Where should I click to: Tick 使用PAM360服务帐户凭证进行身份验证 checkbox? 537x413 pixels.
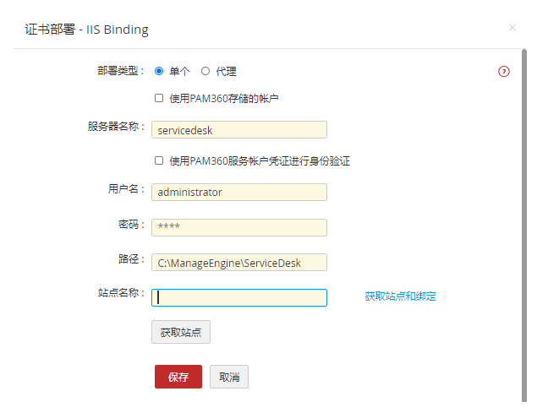click(x=159, y=160)
